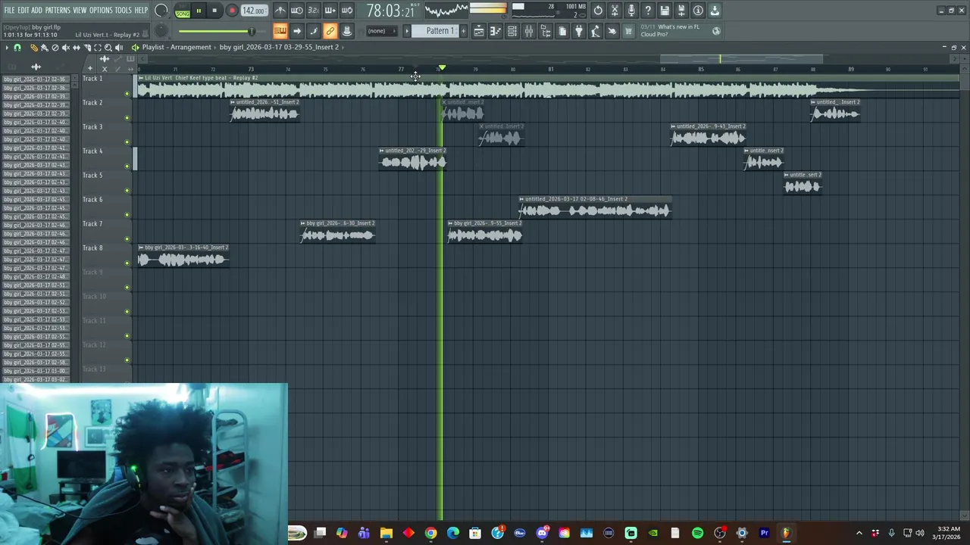Open the Mixer view icon

pos(529,31)
